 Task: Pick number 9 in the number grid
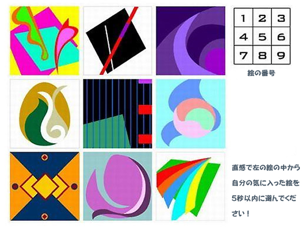pos(281,55)
